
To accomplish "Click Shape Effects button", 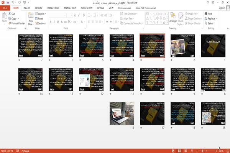I will click(x=193, y=23).
